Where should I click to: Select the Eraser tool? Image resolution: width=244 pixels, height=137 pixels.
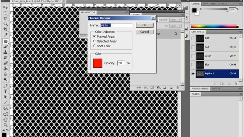[5, 63]
